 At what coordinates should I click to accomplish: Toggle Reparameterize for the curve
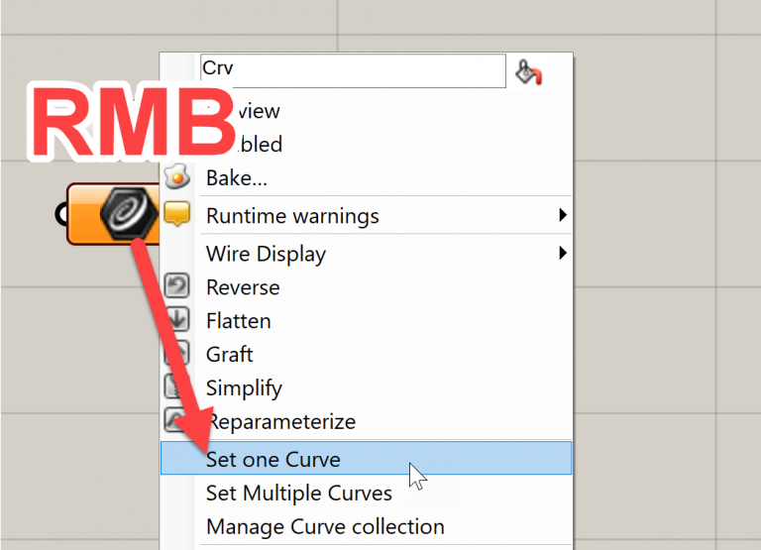click(x=280, y=421)
